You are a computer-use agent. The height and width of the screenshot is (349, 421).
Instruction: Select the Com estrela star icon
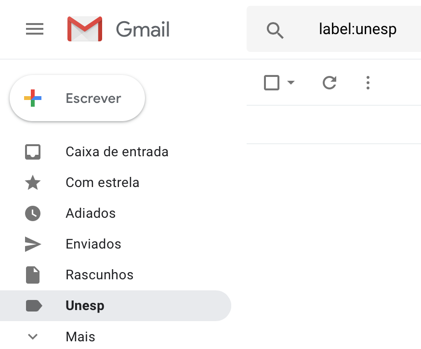point(32,183)
